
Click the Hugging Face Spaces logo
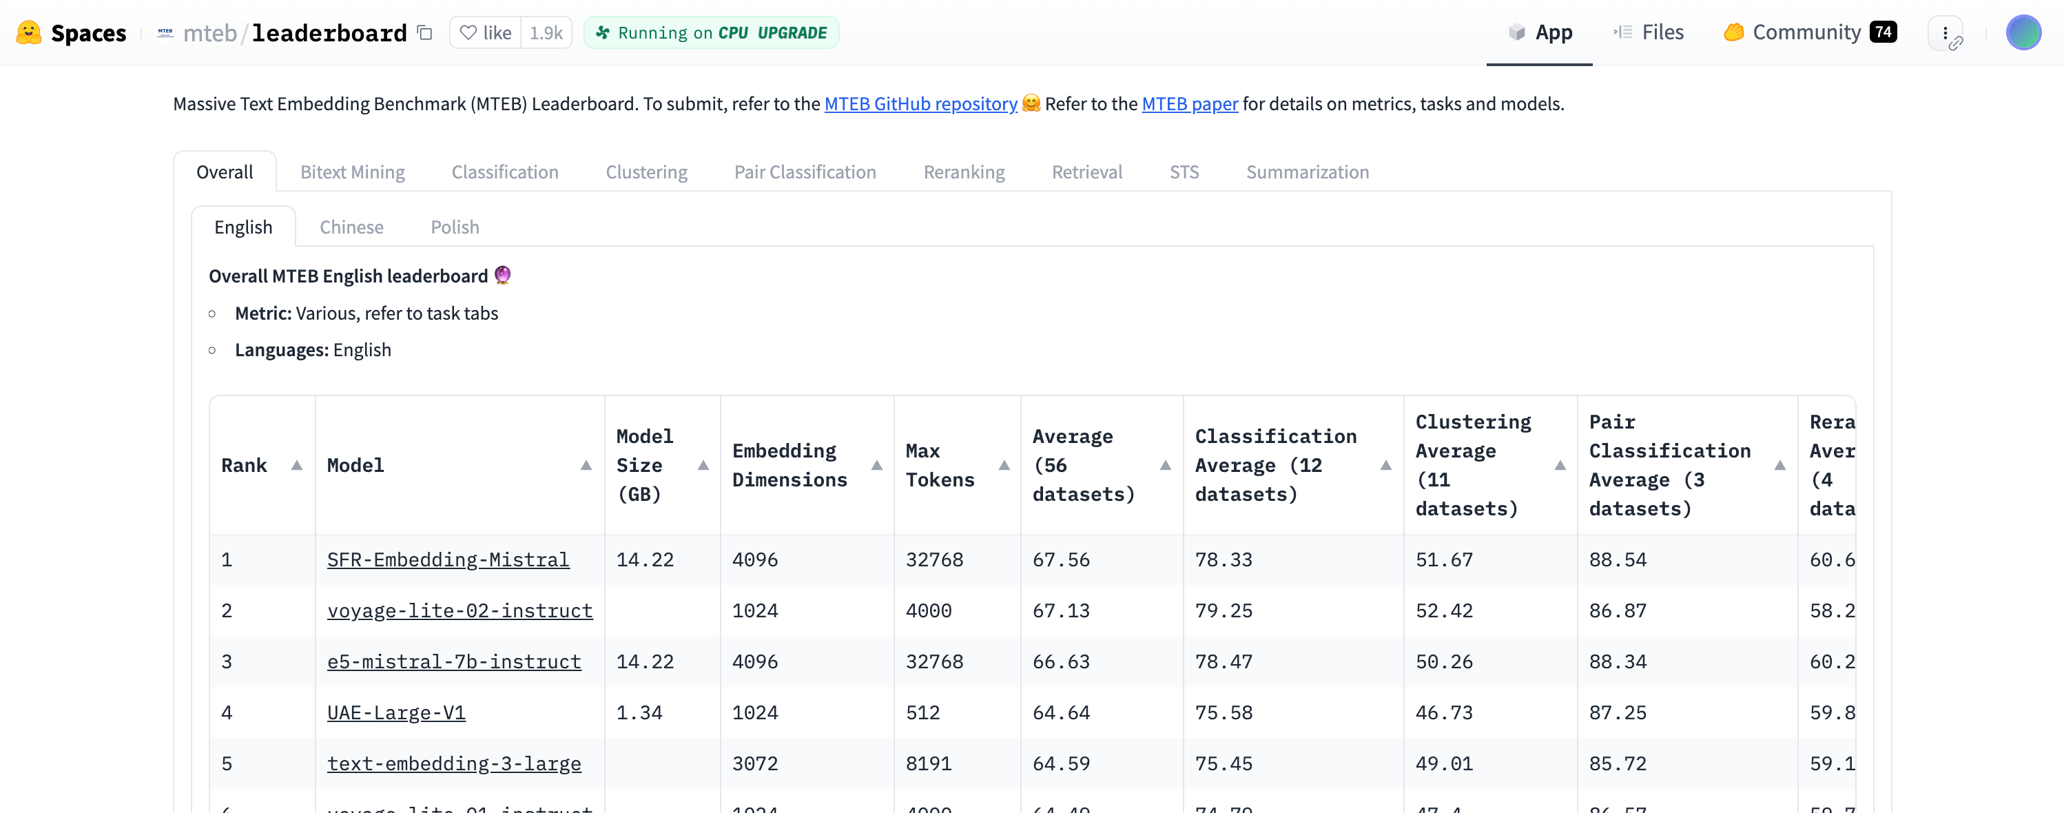tap(29, 33)
